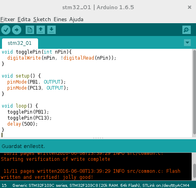Click the digitalWrite call in the code
The width and height of the screenshot is (196, 188).
[24, 58]
